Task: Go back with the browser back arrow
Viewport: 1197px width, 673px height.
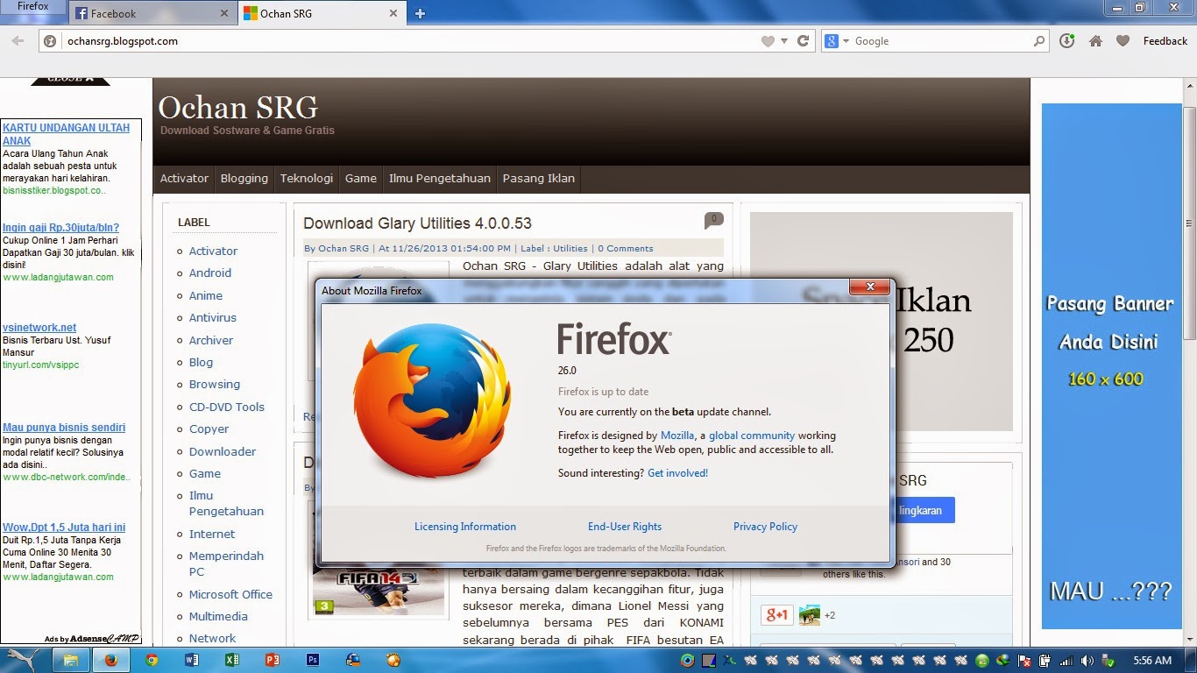Action: [x=18, y=41]
